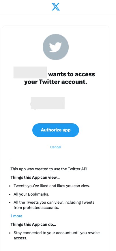The height and width of the screenshot is (251, 116).
Task: Click 'All the Tweets you can view' permission
Action: [54, 202]
